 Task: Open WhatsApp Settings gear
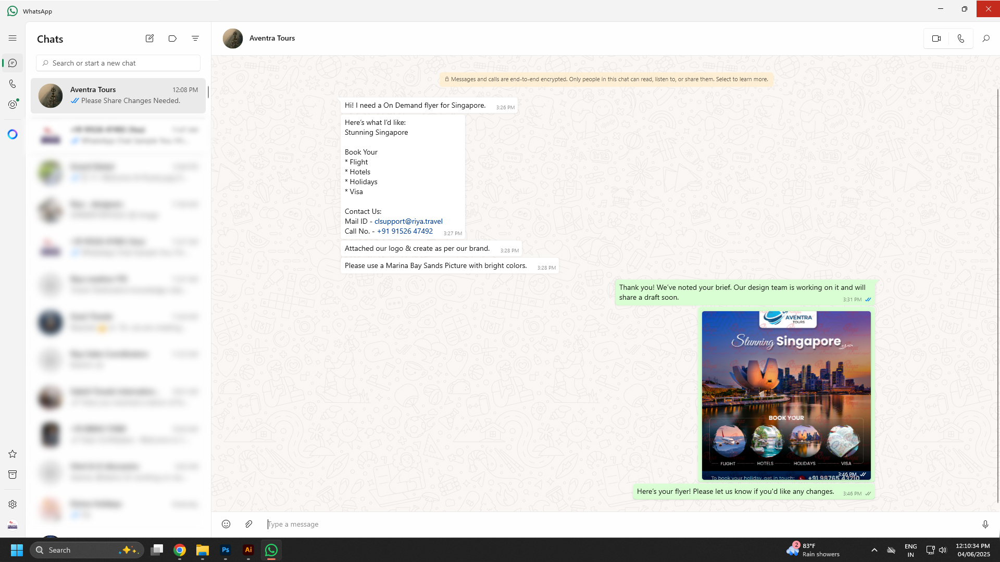click(x=12, y=504)
